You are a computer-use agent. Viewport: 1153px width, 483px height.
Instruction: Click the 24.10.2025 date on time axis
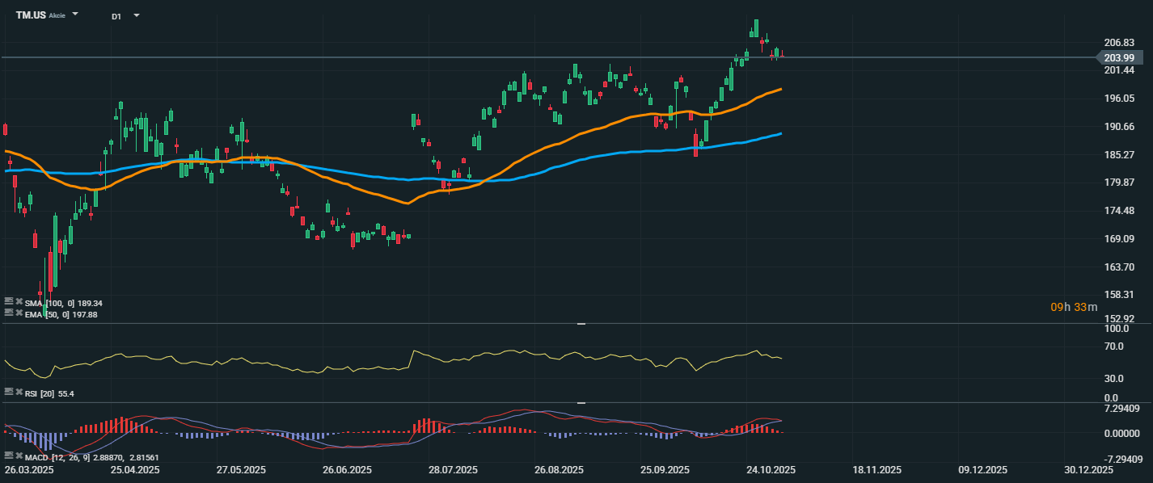[x=771, y=469]
